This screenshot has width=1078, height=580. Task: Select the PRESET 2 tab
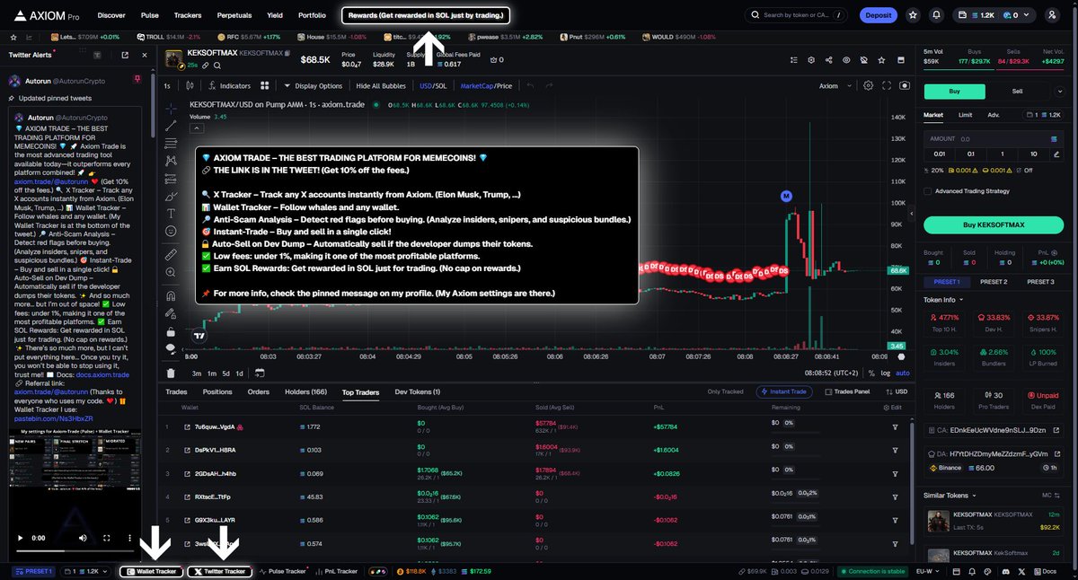[x=993, y=282]
